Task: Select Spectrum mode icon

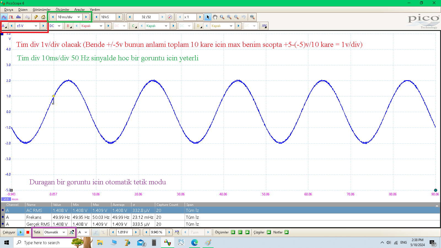Action: (18, 17)
